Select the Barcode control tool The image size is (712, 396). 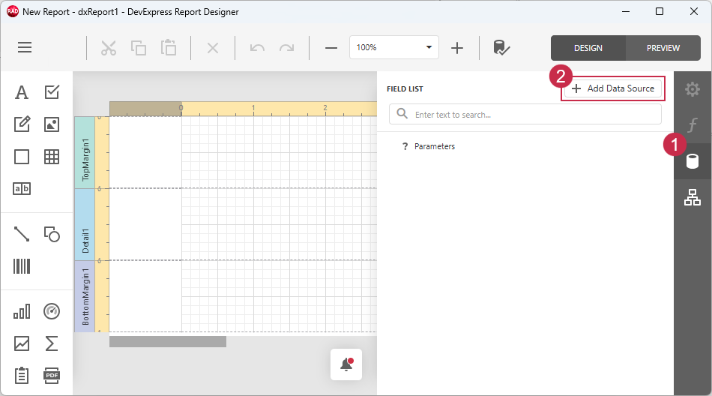[21, 266]
